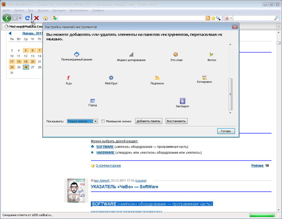Open the SOFTWARE section link
Viewport: 282px width, 219px height.
click(105, 147)
